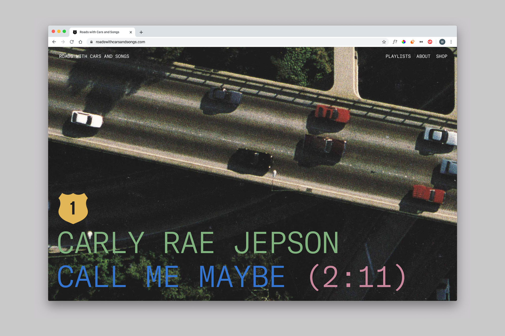Open the W profile avatar menu
The width and height of the screenshot is (505, 336).
pyautogui.click(x=442, y=42)
